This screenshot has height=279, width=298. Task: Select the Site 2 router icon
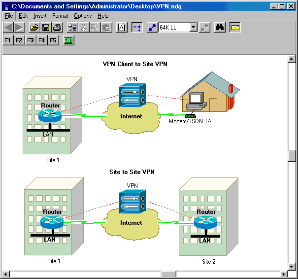[x=205, y=222]
